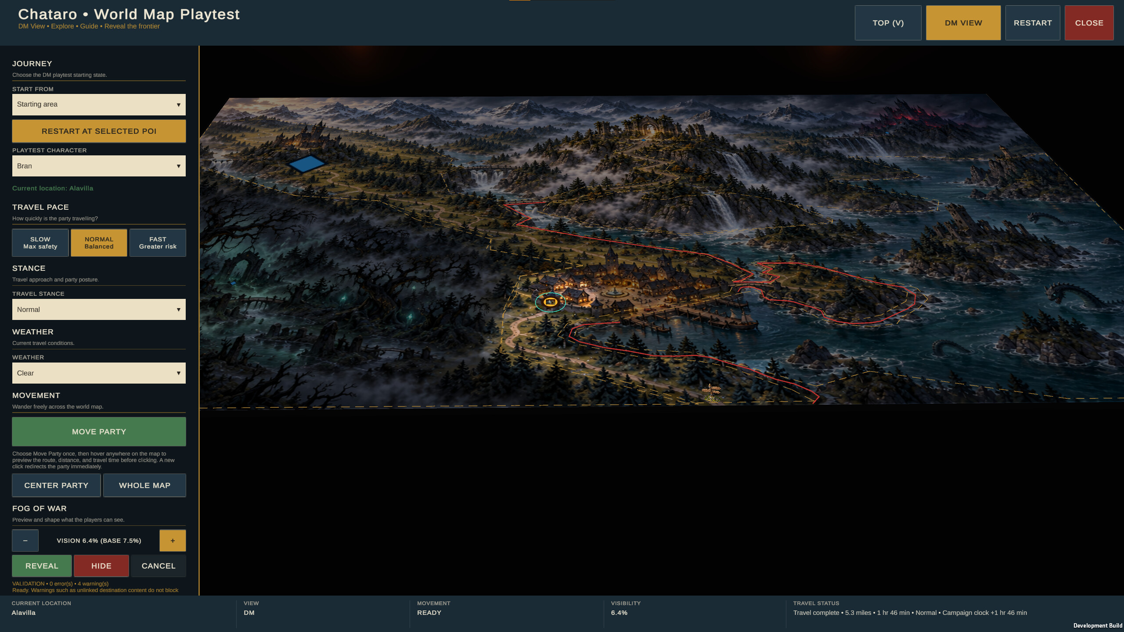The width and height of the screenshot is (1124, 632).
Task: Click Restart At Selected POI button
Action: coord(99,131)
